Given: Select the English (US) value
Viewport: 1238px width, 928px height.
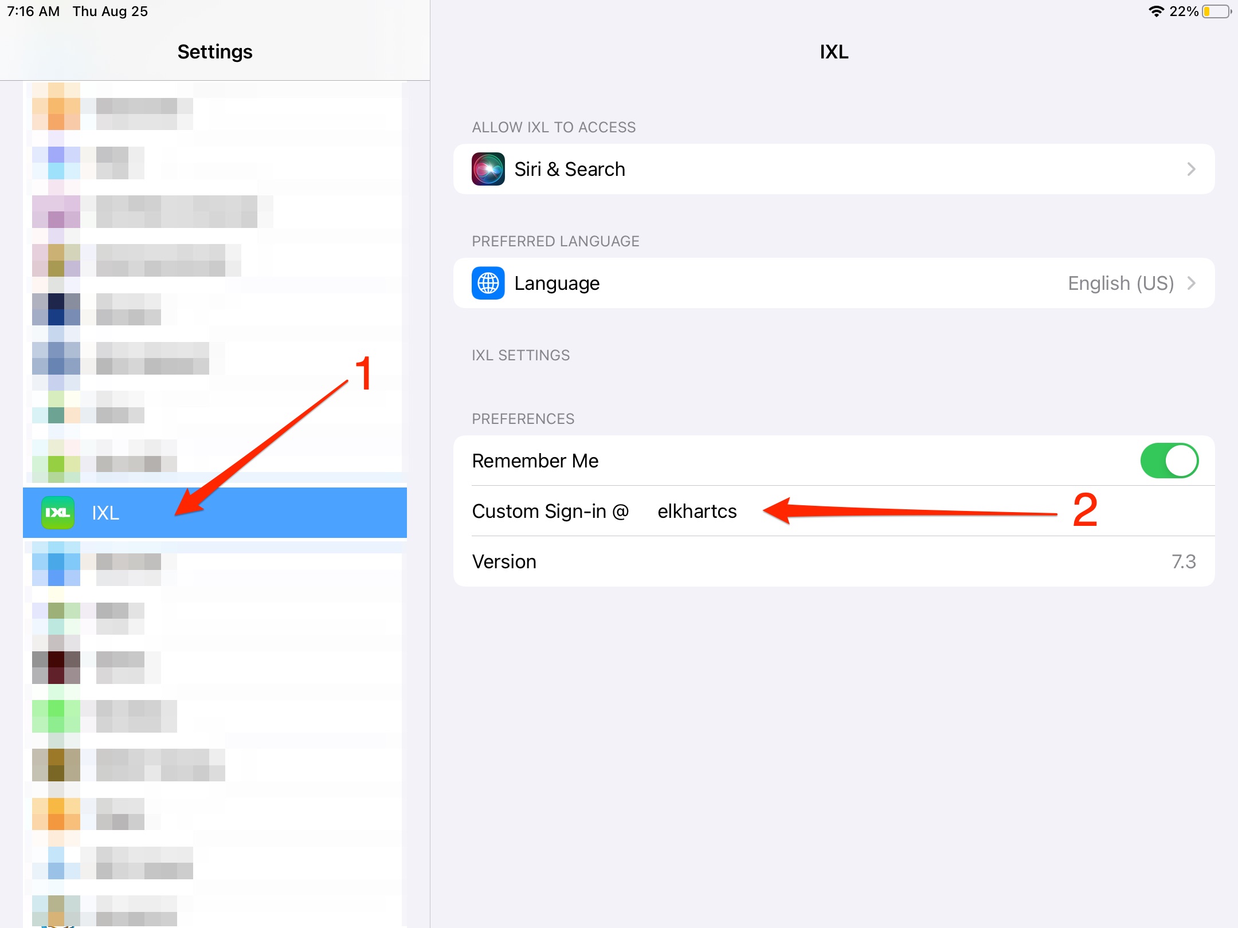Looking at the screenshot, I should (1121, 283).
